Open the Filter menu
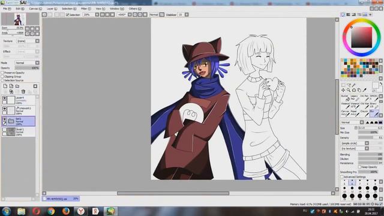 86,8
